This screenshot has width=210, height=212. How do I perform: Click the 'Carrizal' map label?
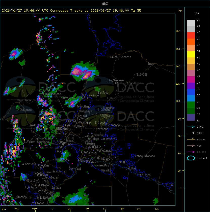(75, 169)
